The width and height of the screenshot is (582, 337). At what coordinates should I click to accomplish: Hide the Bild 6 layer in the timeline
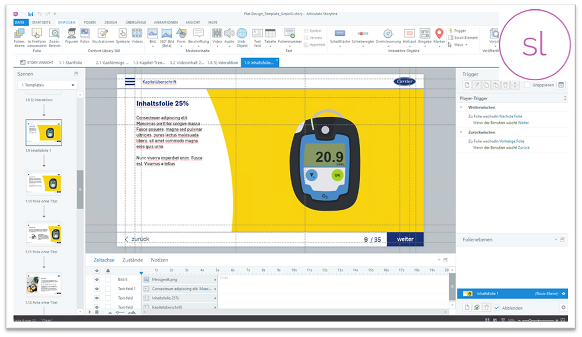point(97,279)
